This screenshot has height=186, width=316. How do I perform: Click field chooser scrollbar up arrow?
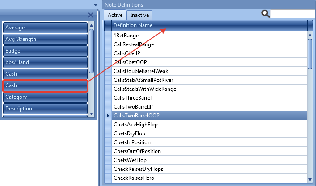[92, 25]
